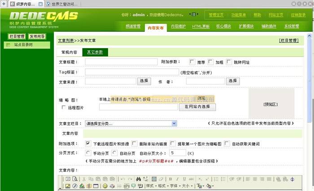Open the editor Source view icon
Viewport: 314px width, 191px height.
pos(68,179)
